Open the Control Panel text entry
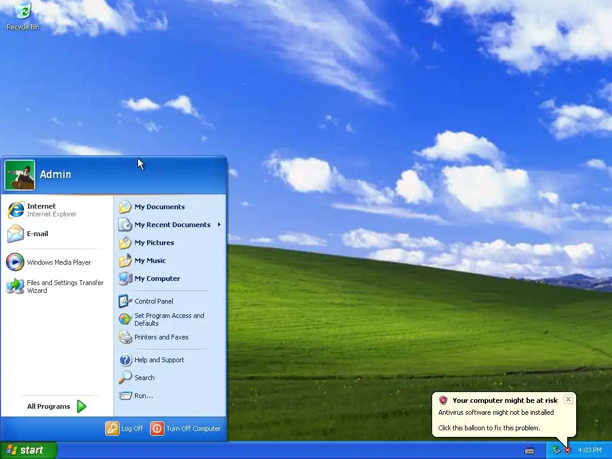612x459 pixels. tap(154, 301)
